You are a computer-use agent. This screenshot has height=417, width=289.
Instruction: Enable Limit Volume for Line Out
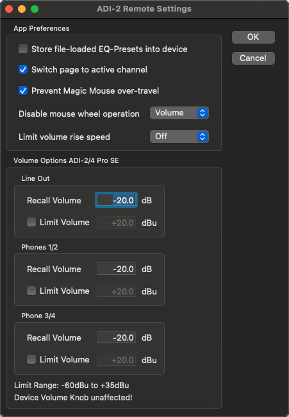[31, 222]
